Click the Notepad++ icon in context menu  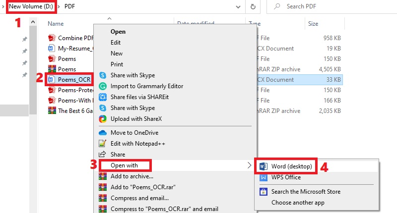(x=102, y=144)
